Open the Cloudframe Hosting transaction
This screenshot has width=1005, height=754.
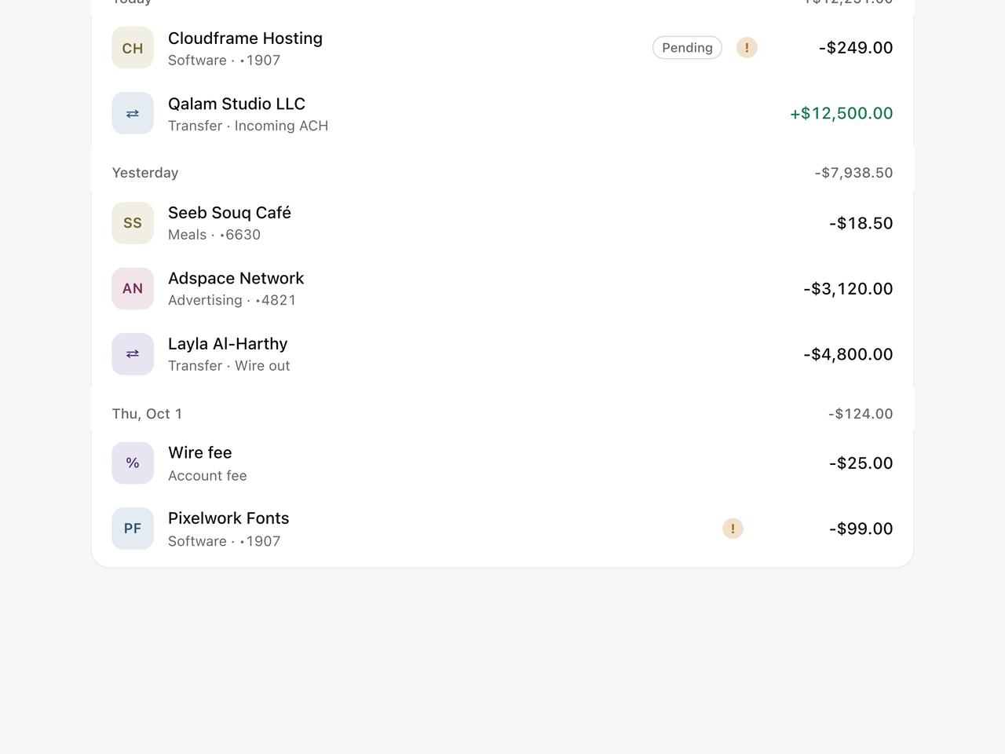coord(502,48)
